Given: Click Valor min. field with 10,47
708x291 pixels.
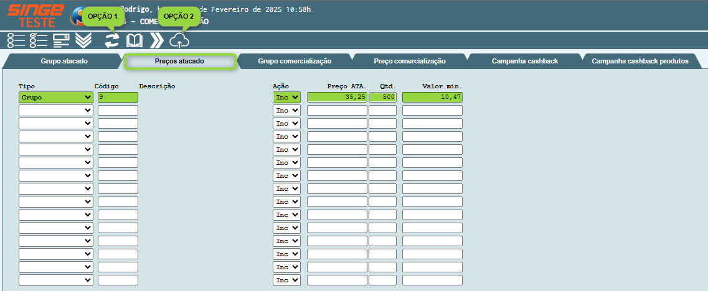Looking at the screenshot, I should tap(432, 98).
